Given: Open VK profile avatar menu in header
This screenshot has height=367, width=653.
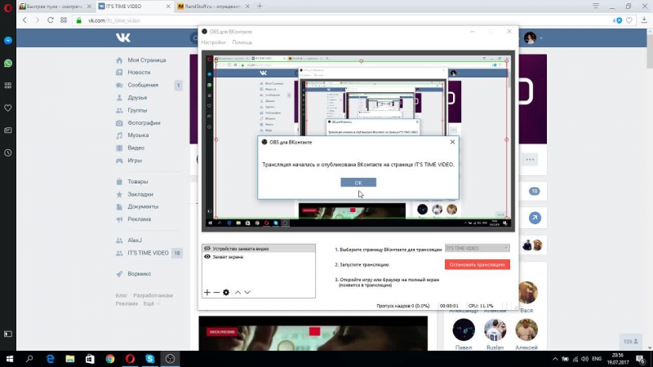Looking at the screenshot, I should point(533,38).
